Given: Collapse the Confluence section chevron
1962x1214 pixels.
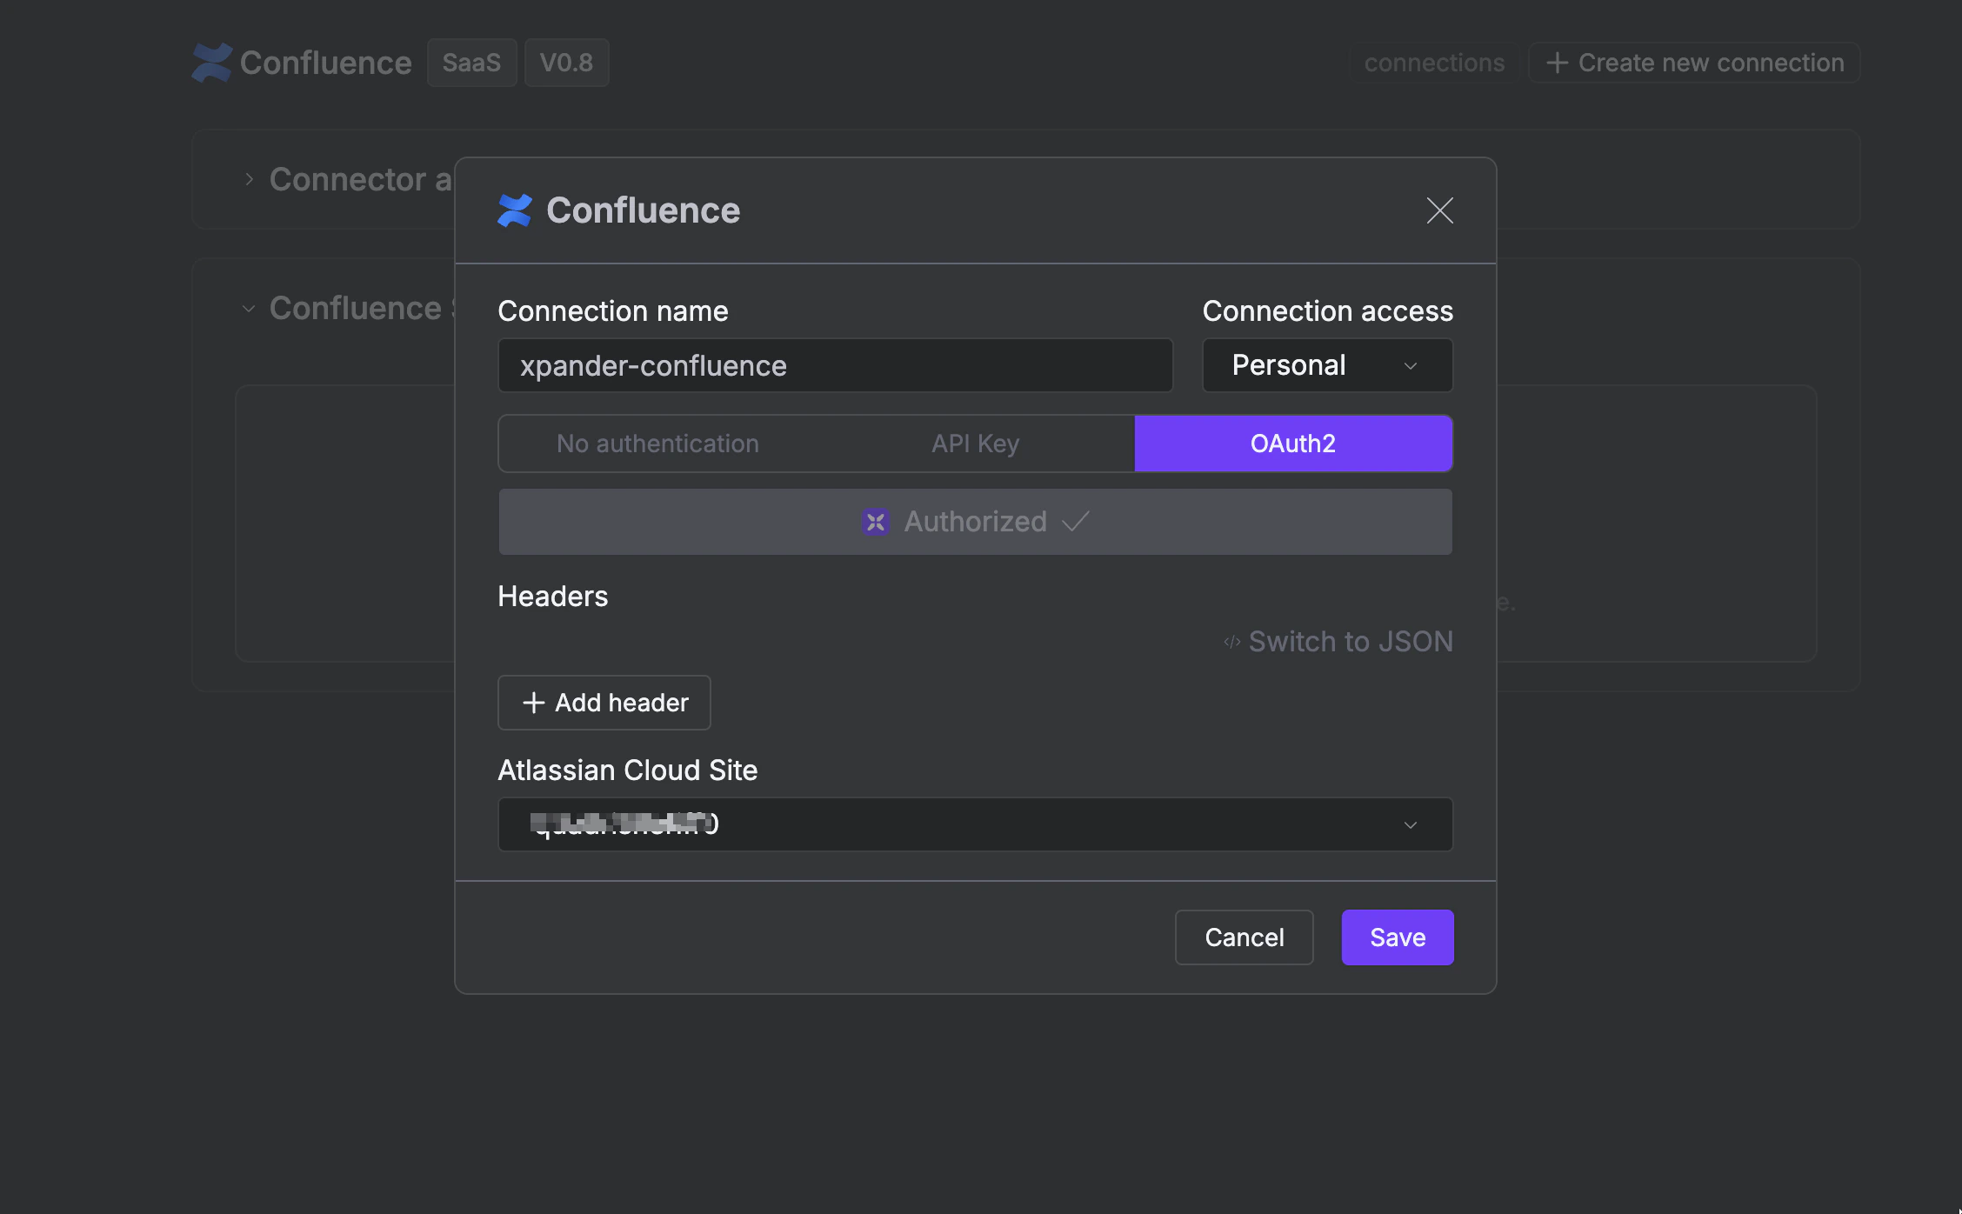Looking at the screenshot, I should click(x=249, y=309).
